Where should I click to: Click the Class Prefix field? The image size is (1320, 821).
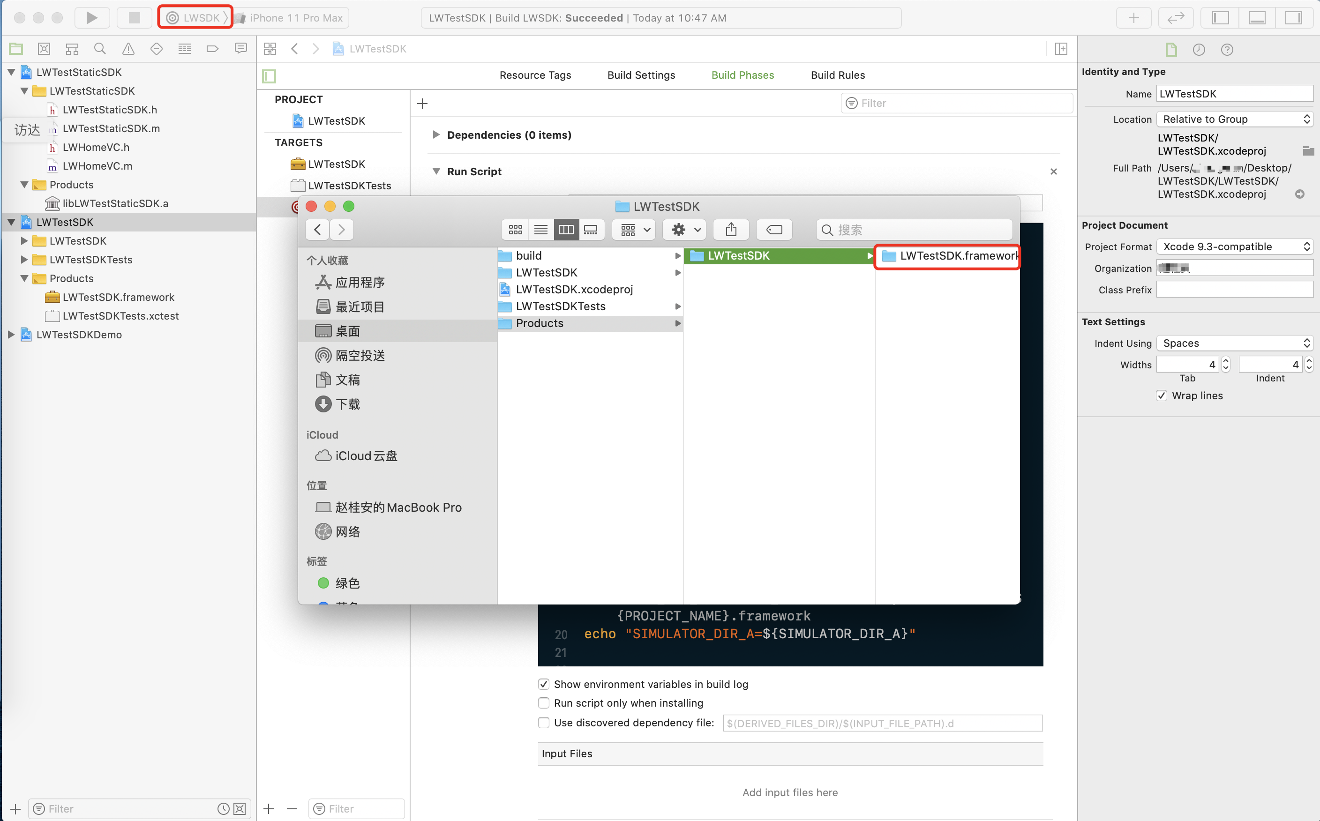[1234, 290]
